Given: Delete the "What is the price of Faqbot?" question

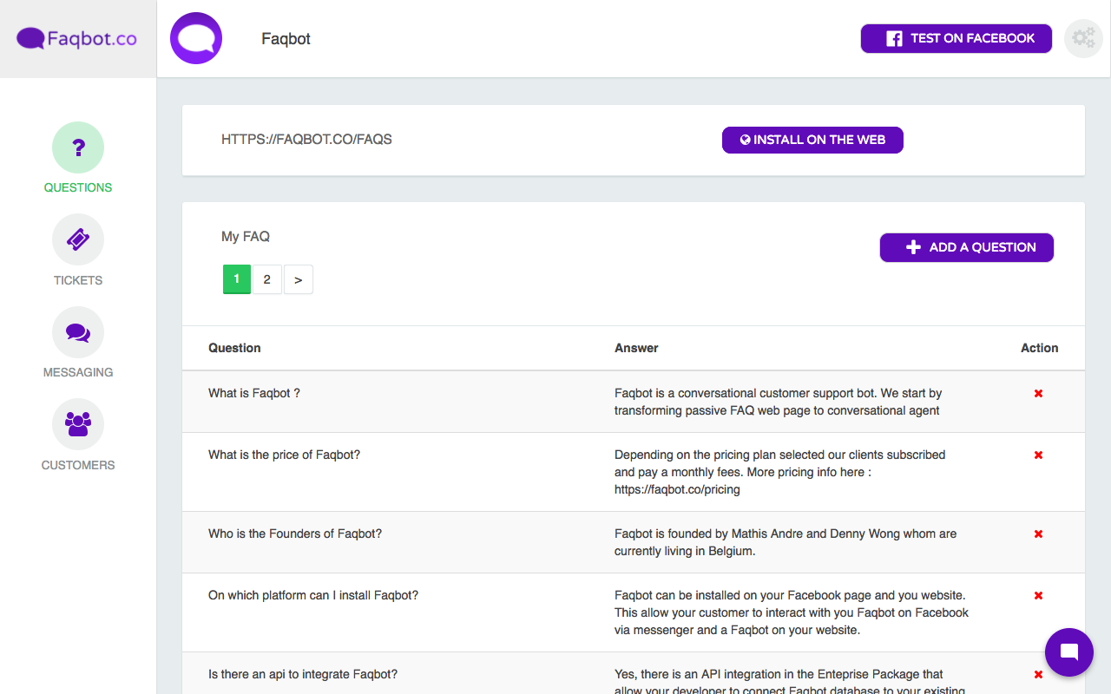Looking at the screenshot, I should [x=1038, y=455].
